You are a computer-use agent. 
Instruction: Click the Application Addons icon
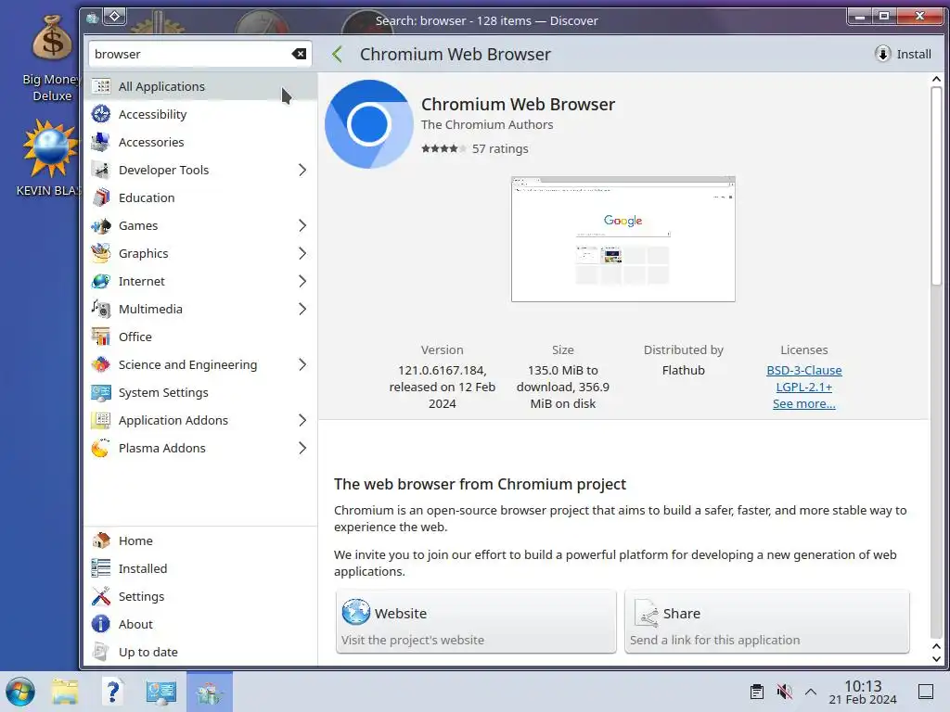pyautogui.click(x=100, y=421)
